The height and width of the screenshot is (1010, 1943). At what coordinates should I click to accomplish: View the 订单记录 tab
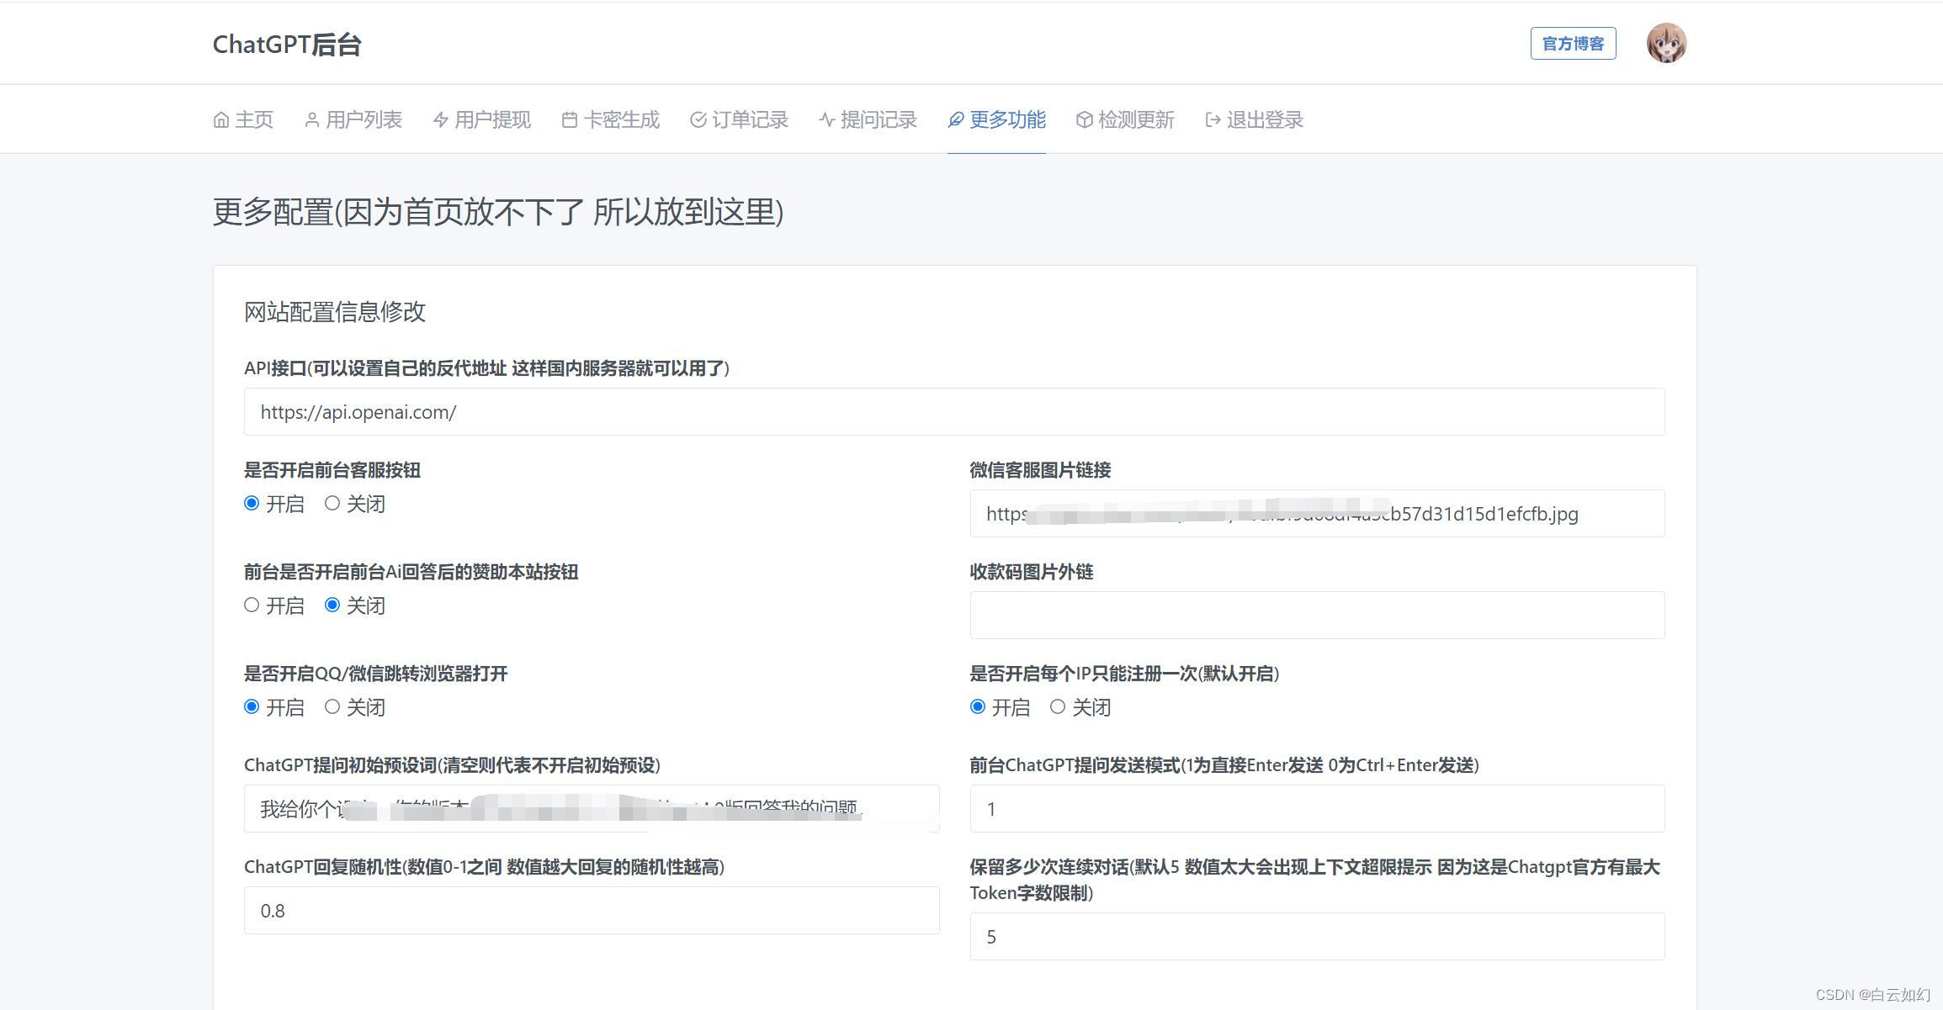pos(740,120)
